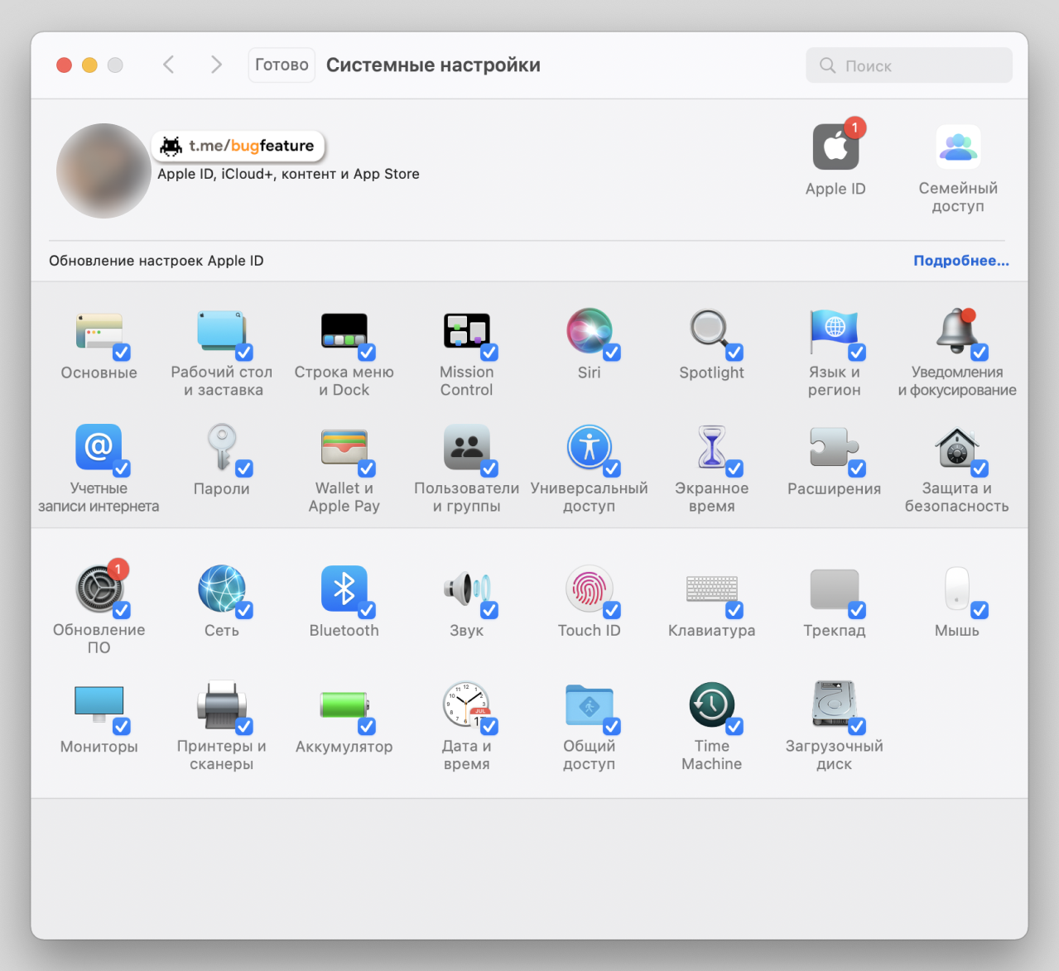Click the Apple ID, iCloud+ description text
Viewport: 1059px width, 971px height.
(288, 174)
